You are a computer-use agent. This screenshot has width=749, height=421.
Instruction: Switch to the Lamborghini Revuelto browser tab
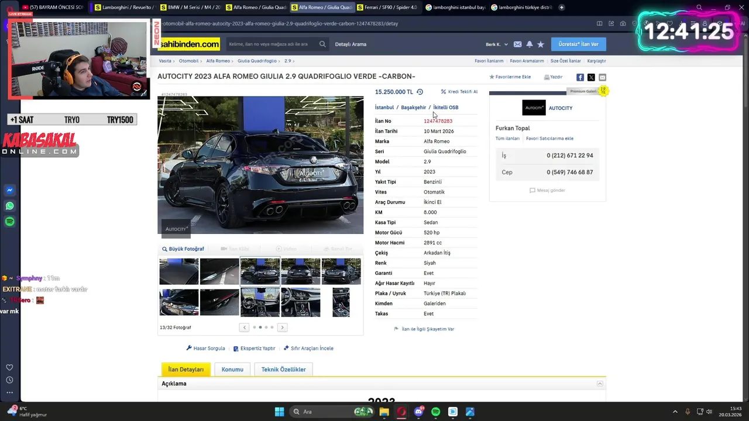pos(124,7)
